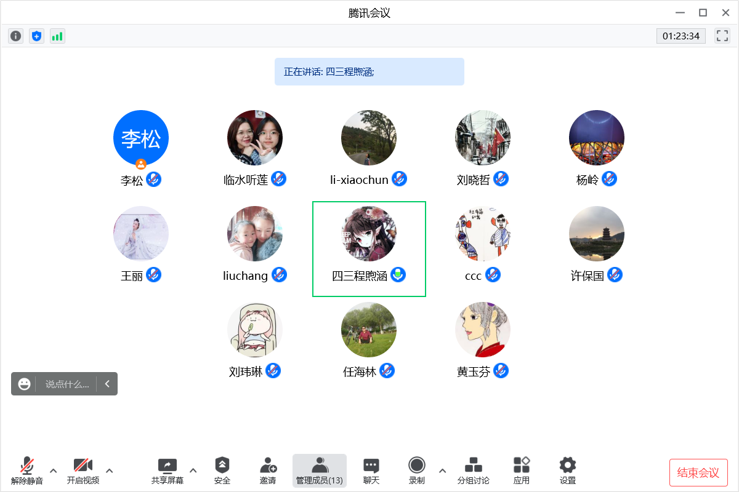Click 刘玮琳's muted mic icon

pyautogui.click(x=273, y=371)
